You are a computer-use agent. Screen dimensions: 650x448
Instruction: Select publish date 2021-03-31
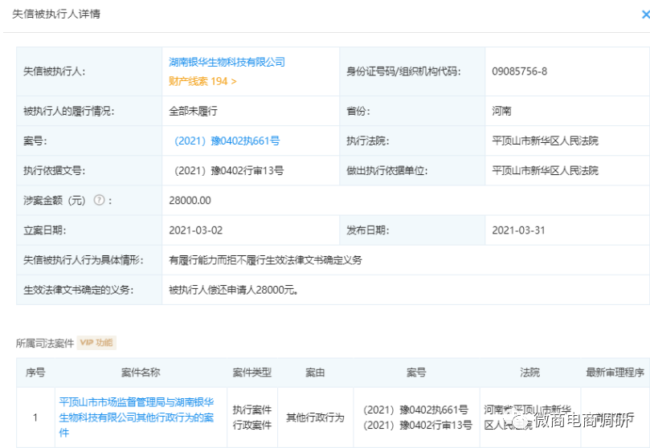[518, 230]
